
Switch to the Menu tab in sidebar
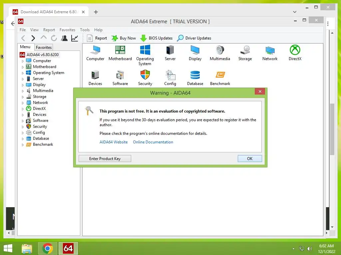click(x=25, y=47)
